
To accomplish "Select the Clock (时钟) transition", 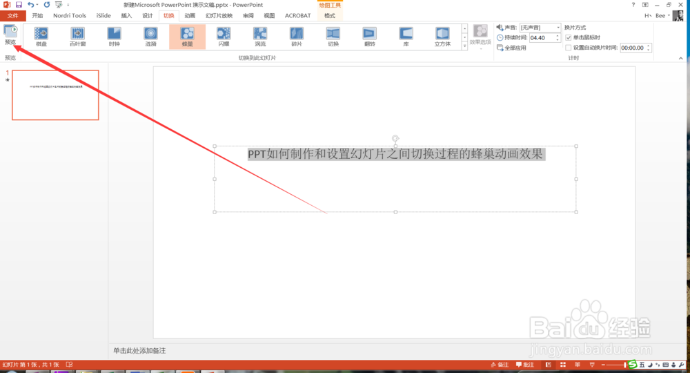I will pyautogui.click(x=115, y=37).
